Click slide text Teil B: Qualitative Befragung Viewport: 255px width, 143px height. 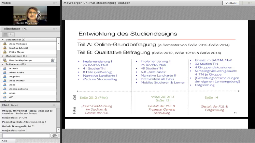pyautogui.click(x=114, y=52)
